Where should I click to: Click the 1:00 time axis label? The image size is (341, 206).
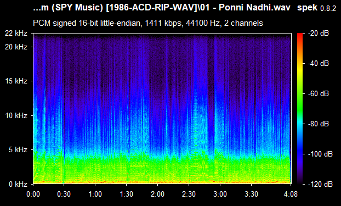95,194
